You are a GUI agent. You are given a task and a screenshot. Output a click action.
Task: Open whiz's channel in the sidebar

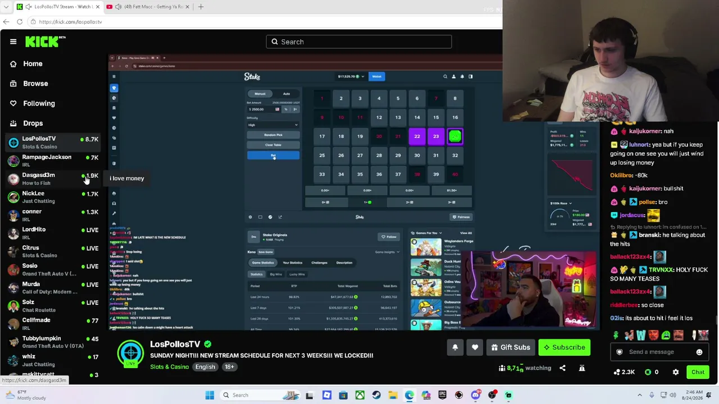53,360
